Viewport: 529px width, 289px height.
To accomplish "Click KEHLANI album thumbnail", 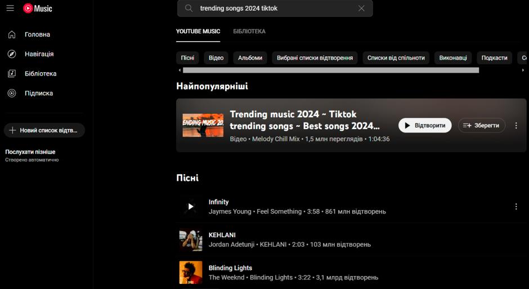I will tap(191, 239).
